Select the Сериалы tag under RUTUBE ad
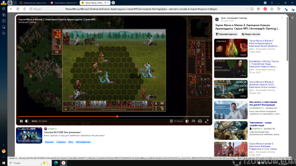The width and height of the screenshot is (296, 166). tap(61, 142)
